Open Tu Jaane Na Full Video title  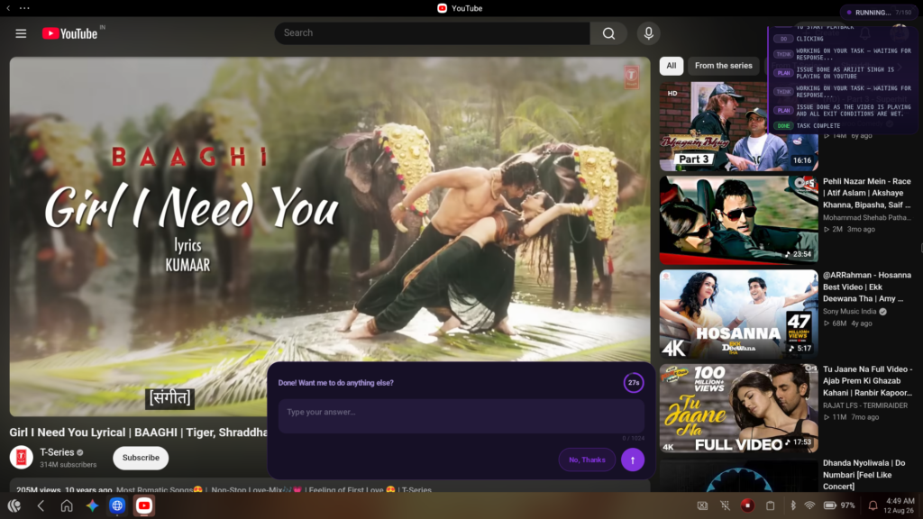click(868, 381)
